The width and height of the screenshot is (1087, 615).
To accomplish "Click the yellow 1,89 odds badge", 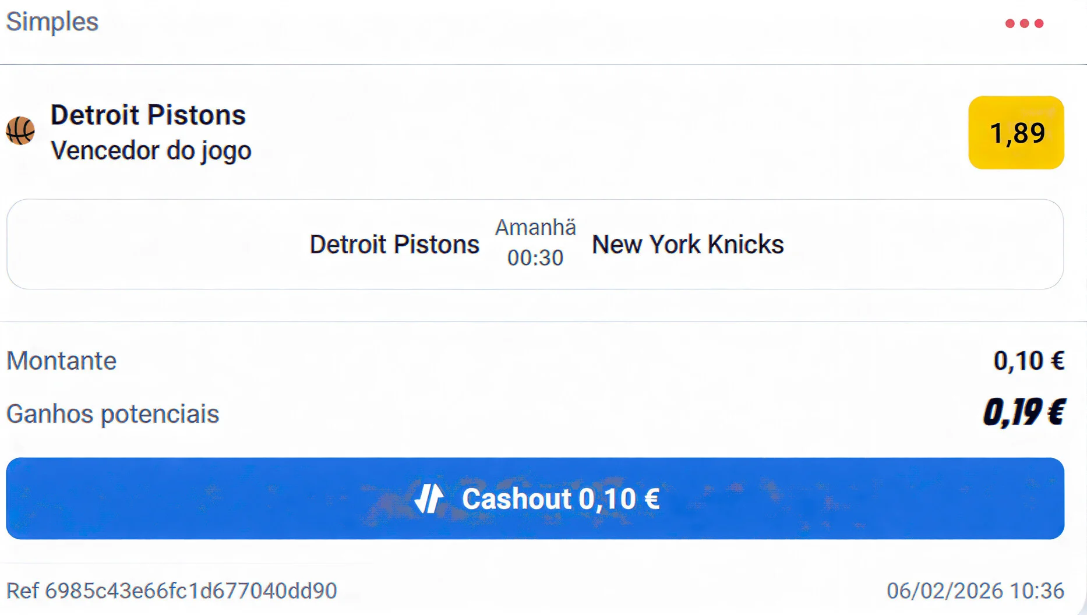I will [1016, 133].
